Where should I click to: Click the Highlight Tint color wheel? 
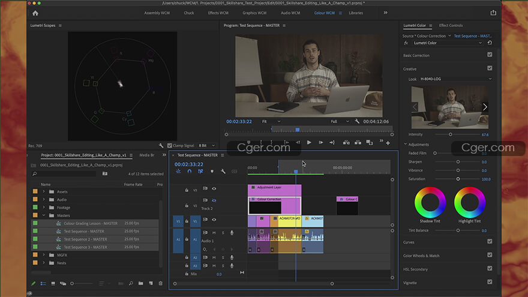tap(470, 202)
